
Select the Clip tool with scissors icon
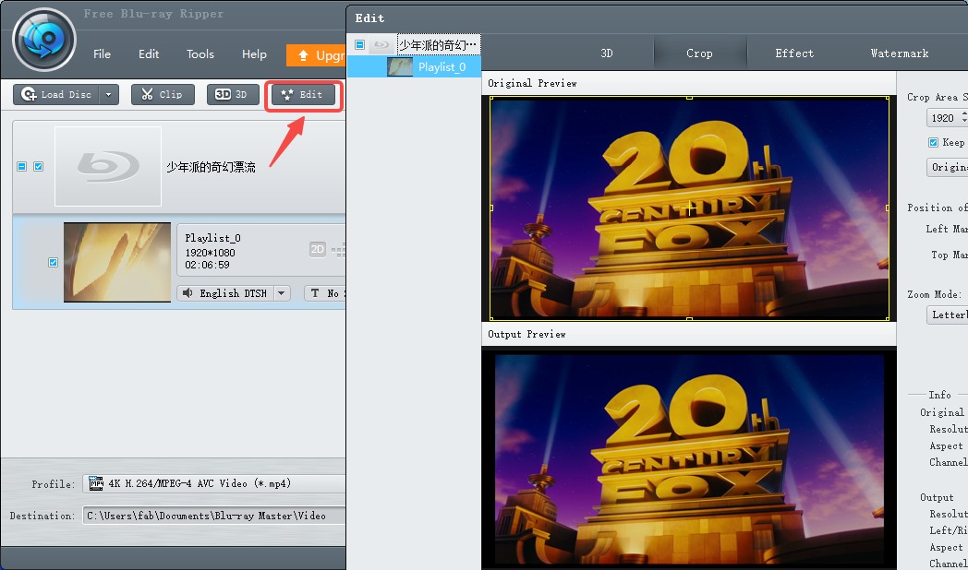tap(163, 94)
